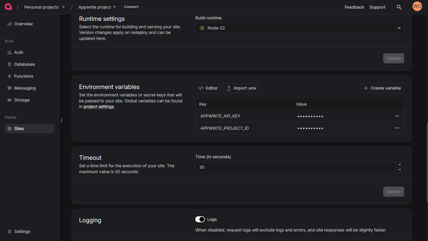Navigate to Functions
The width and height of the screenshot is (428, 241).
point(29,76)
